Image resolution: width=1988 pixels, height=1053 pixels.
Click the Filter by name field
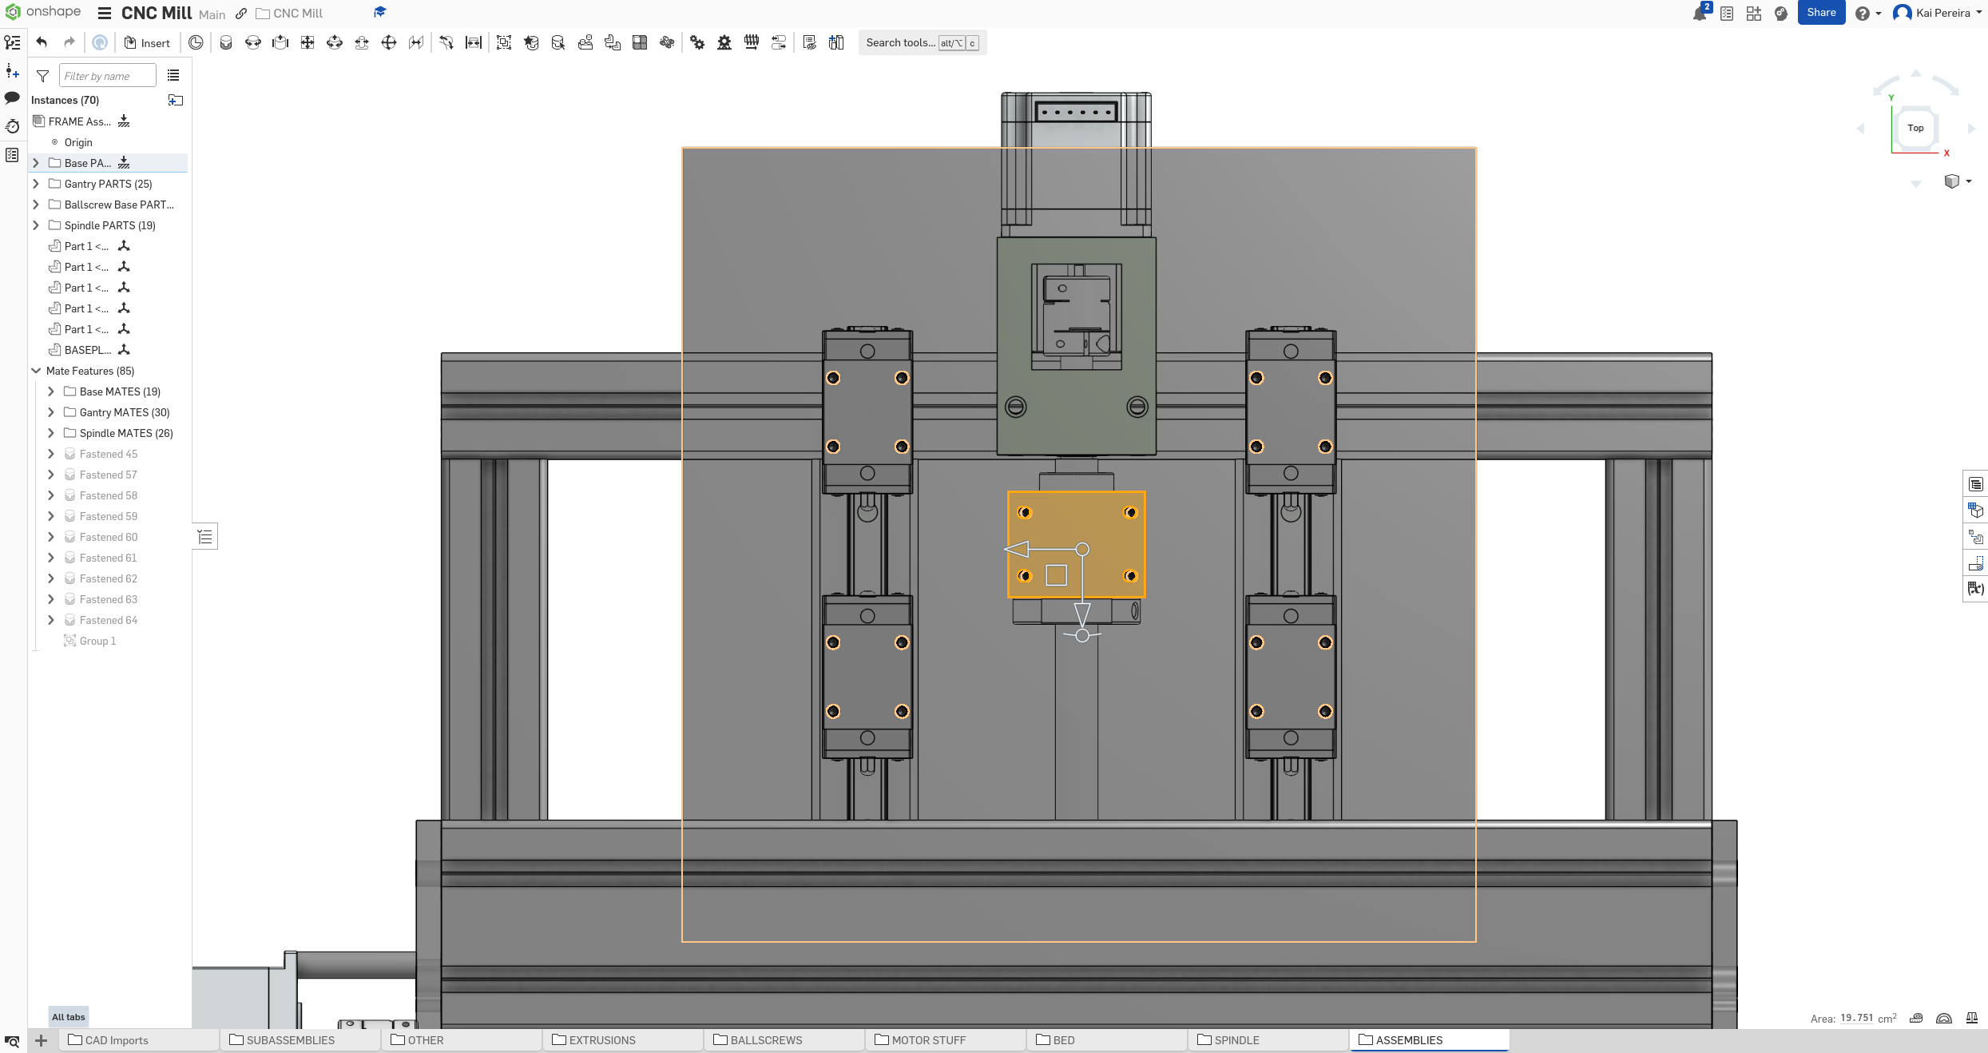tap(107, 76)
